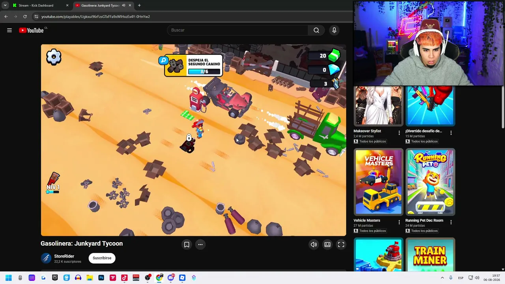Click the game title "Gasolinera: Junkyard Tycoon"
Screen dimensions: 505x284
[x=82, y=244]
